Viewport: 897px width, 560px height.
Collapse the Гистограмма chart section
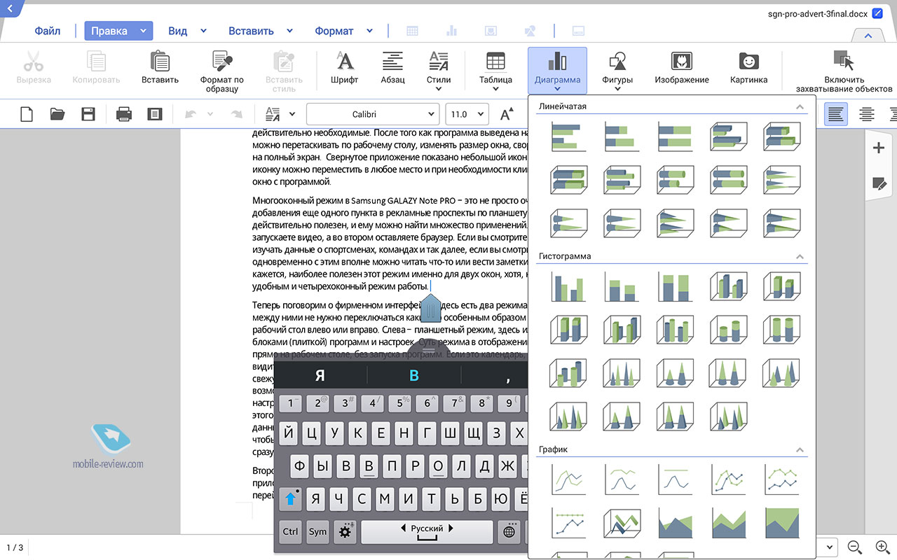coord(800,256)
